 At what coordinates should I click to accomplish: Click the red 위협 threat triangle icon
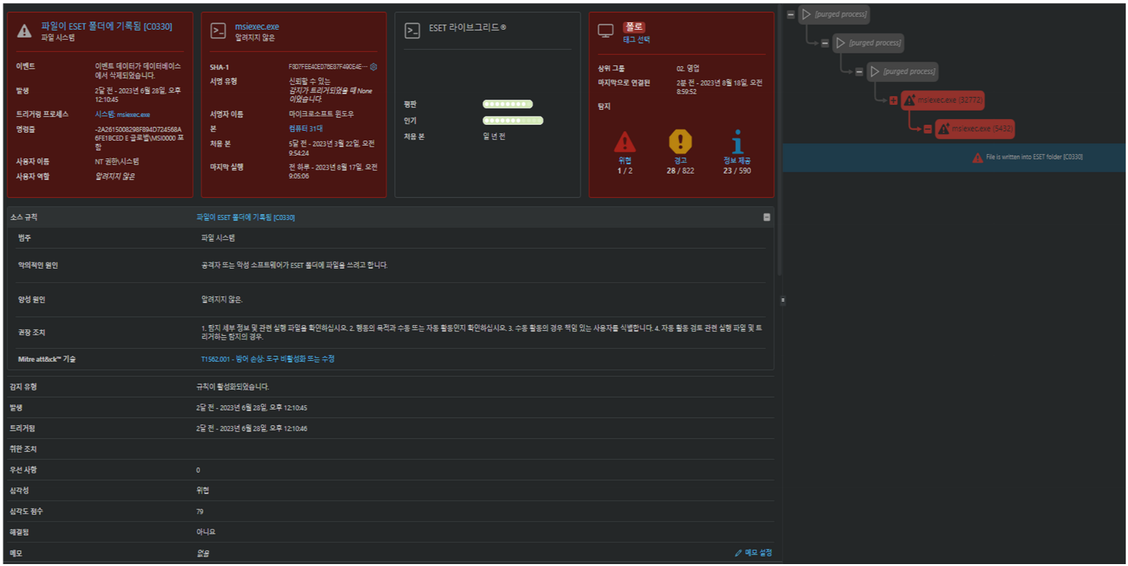point(625,141)
